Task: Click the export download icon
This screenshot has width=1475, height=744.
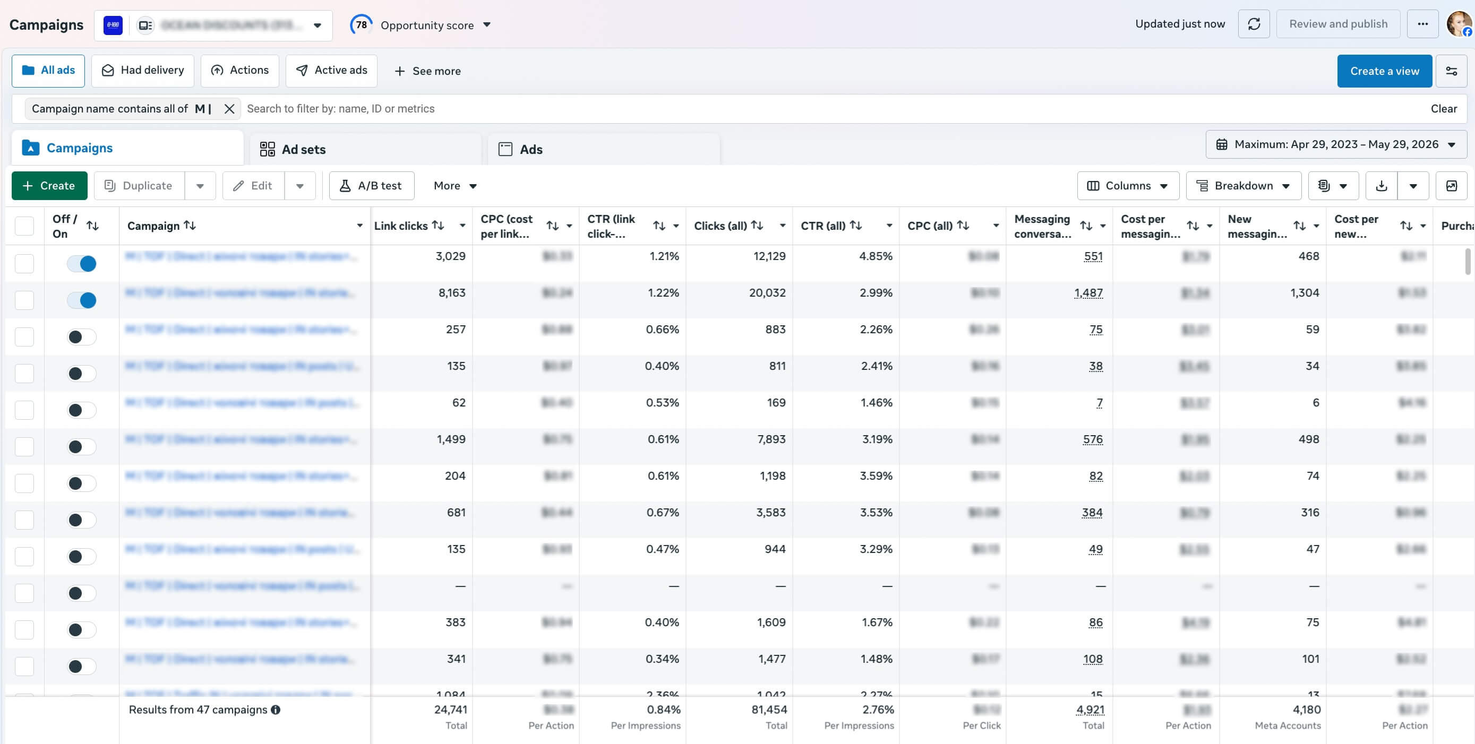Action: click(x=1381, y=185)
